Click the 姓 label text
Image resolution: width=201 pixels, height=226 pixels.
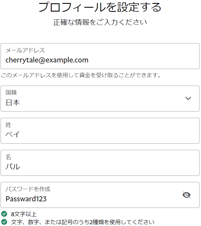click(8, 125)
